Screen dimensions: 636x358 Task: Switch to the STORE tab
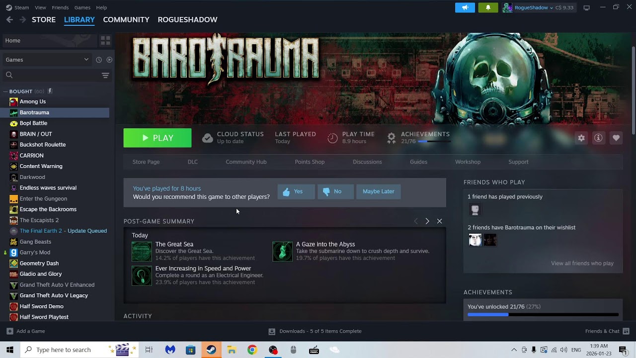[x=44, y=19]
